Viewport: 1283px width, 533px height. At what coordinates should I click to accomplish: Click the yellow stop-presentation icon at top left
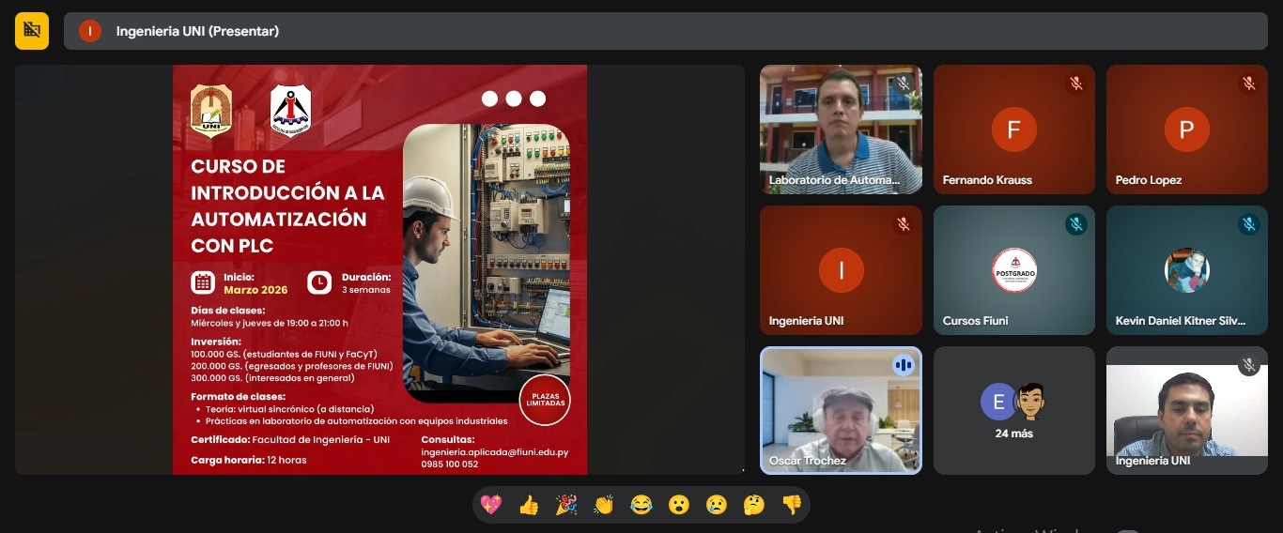[32, 30]
